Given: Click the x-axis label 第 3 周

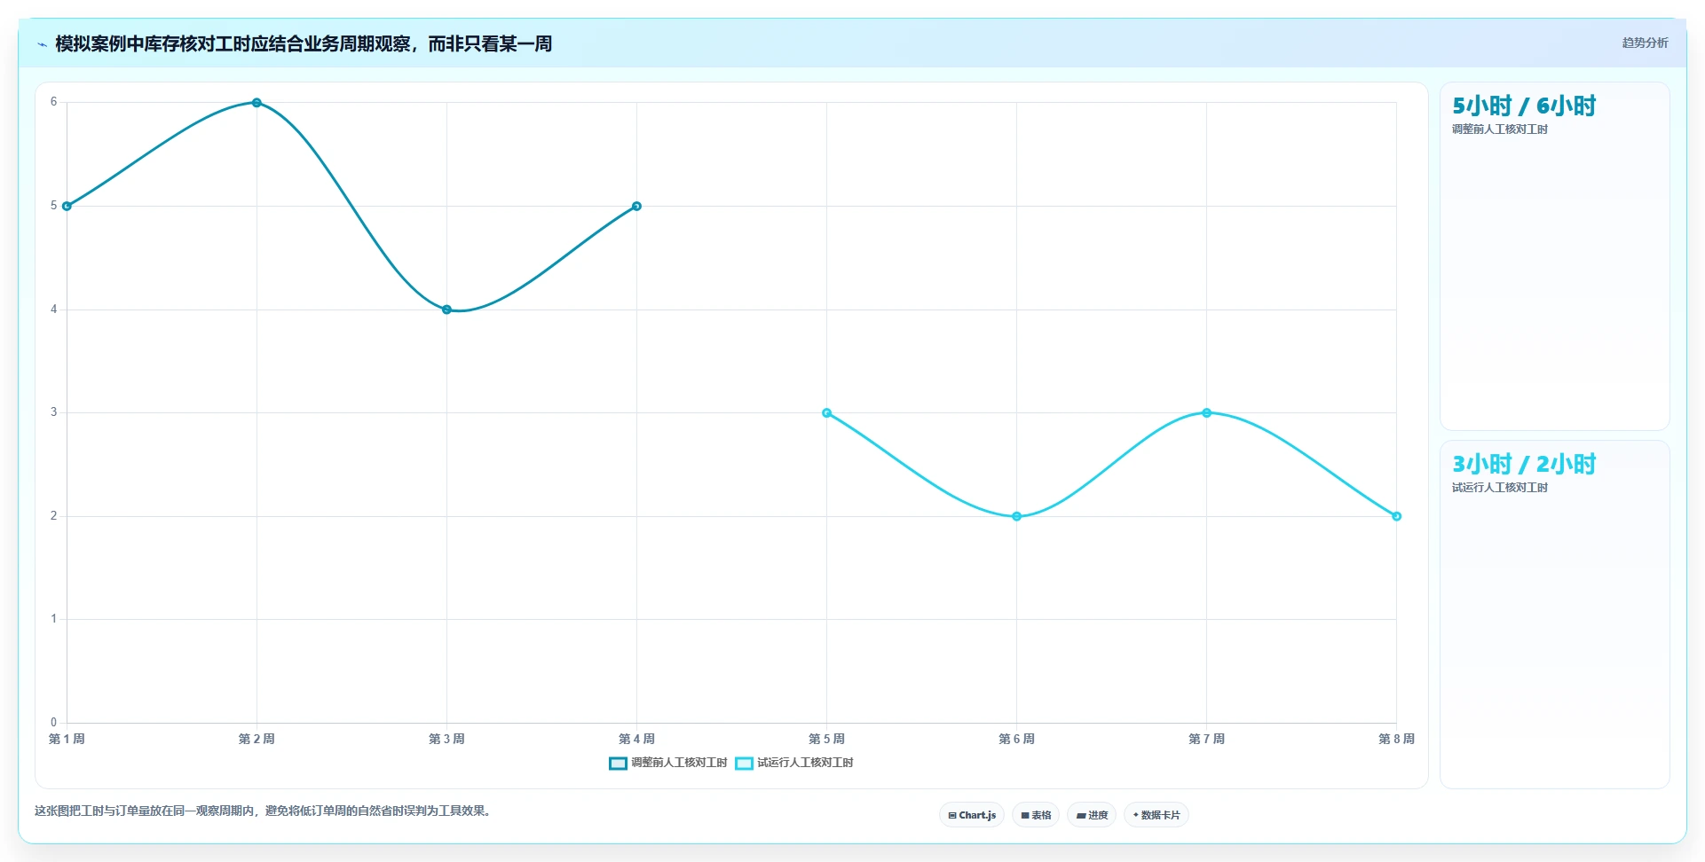Looking at the screenshot, I should click(446, 739).
